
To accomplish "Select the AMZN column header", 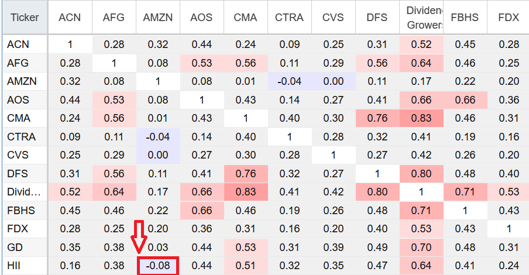I will [x=157, y=18].
